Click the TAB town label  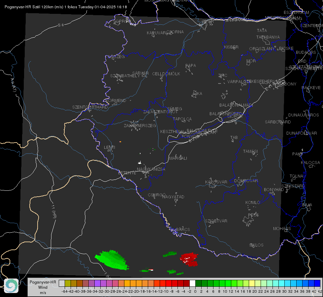(x=234, y=138)
